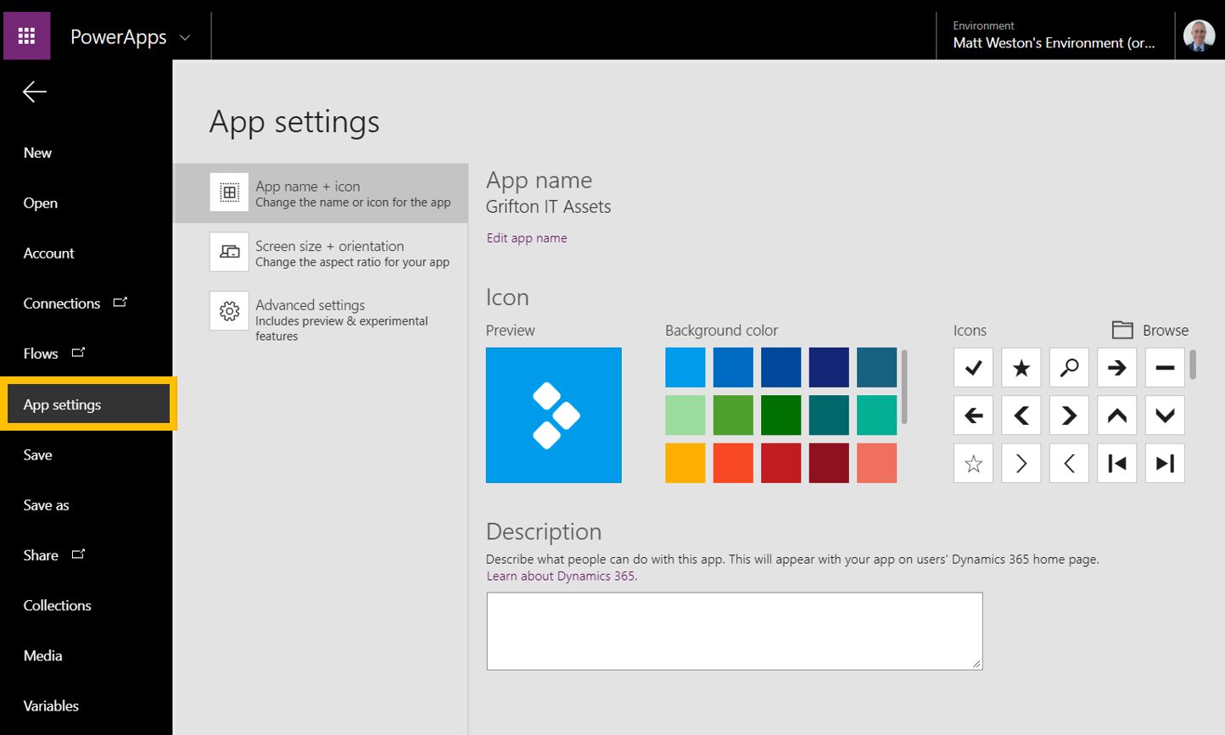Select the skip-to-start icon
The width and height of the screenshot is (1225, 735).
pos(1117,464)
